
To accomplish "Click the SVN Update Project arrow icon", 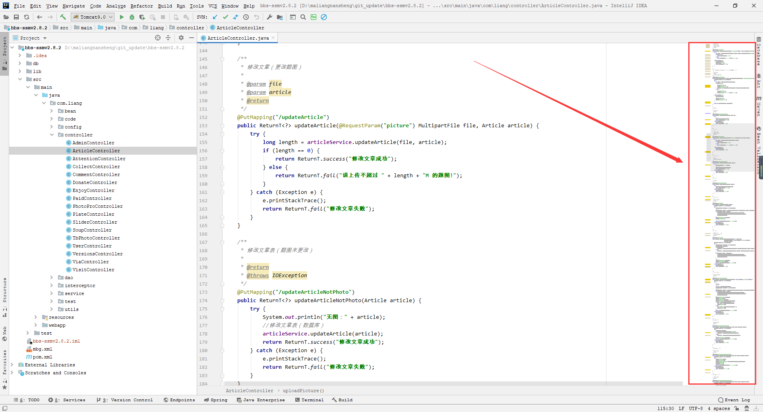I will pos(215,17).
